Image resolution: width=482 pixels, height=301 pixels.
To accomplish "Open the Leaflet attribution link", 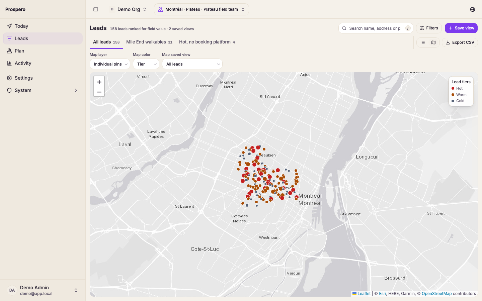I will (x=361, y=294).
